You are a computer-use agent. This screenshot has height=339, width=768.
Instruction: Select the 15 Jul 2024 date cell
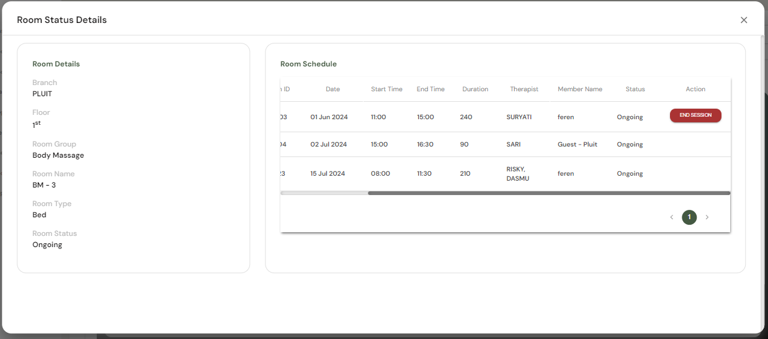tap(328, 174)
